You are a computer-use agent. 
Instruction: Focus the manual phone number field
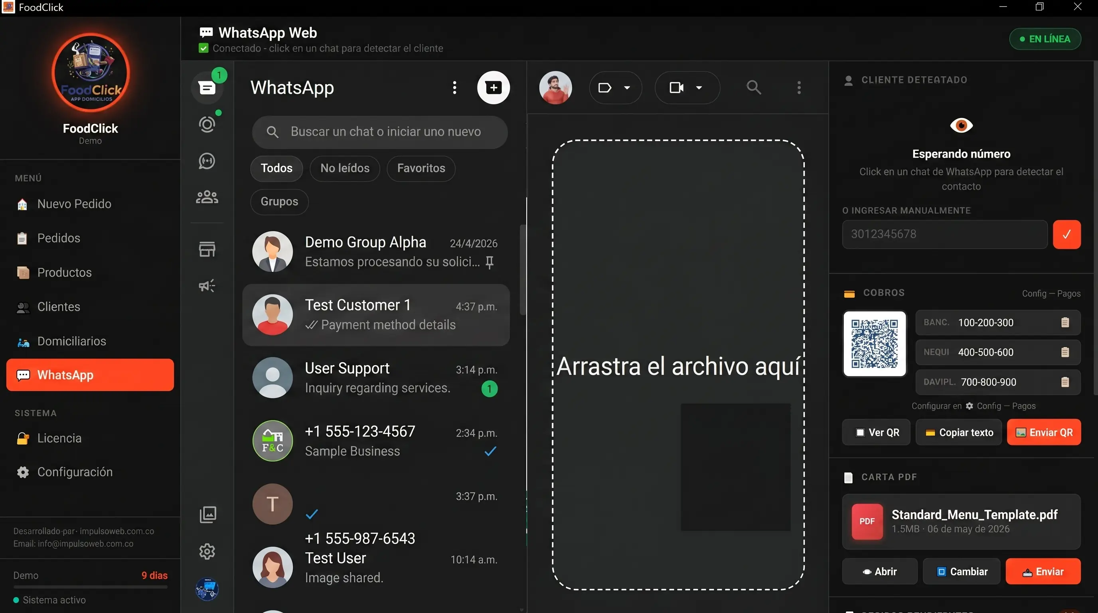click(x=944, y=234)
